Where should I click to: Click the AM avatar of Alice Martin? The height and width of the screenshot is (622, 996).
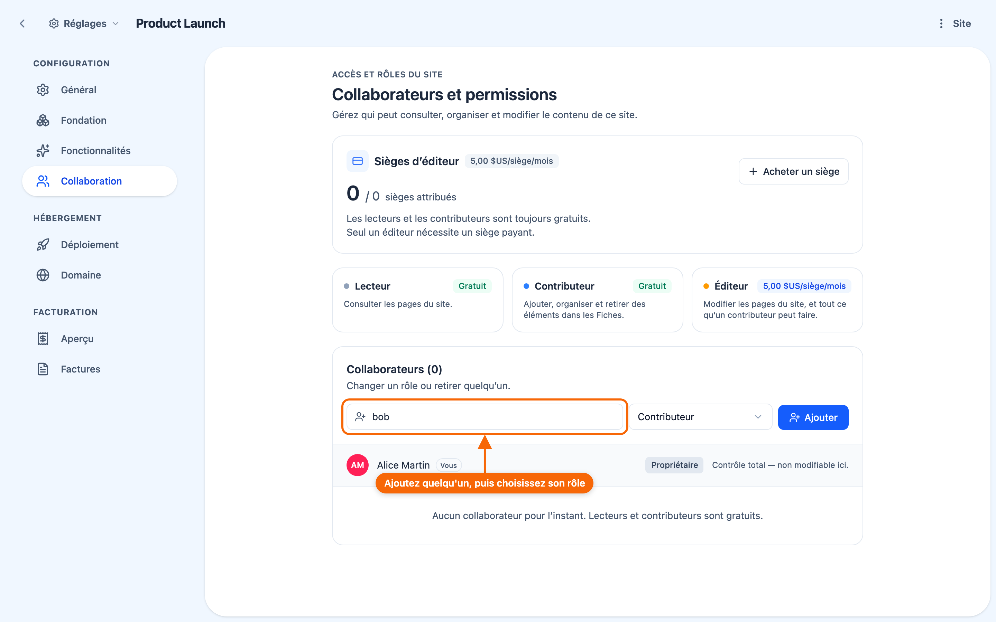357,465
